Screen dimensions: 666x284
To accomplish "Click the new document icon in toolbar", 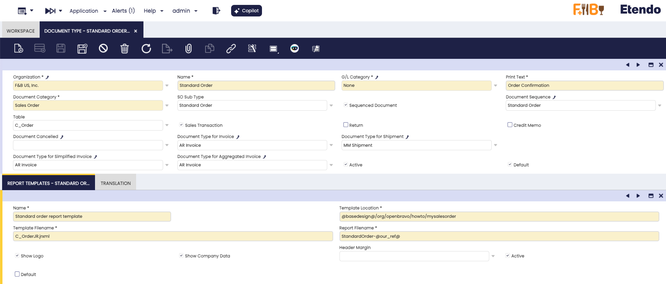I will 18,48.
